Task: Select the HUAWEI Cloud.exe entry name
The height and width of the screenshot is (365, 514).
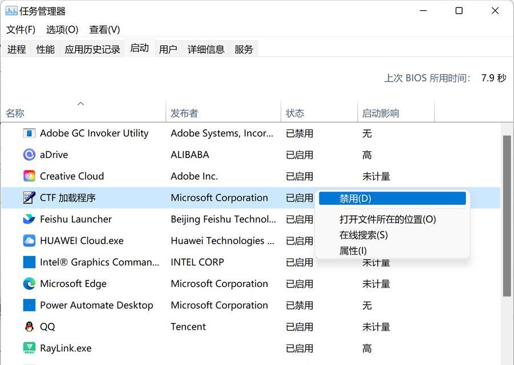Action: 82,241
